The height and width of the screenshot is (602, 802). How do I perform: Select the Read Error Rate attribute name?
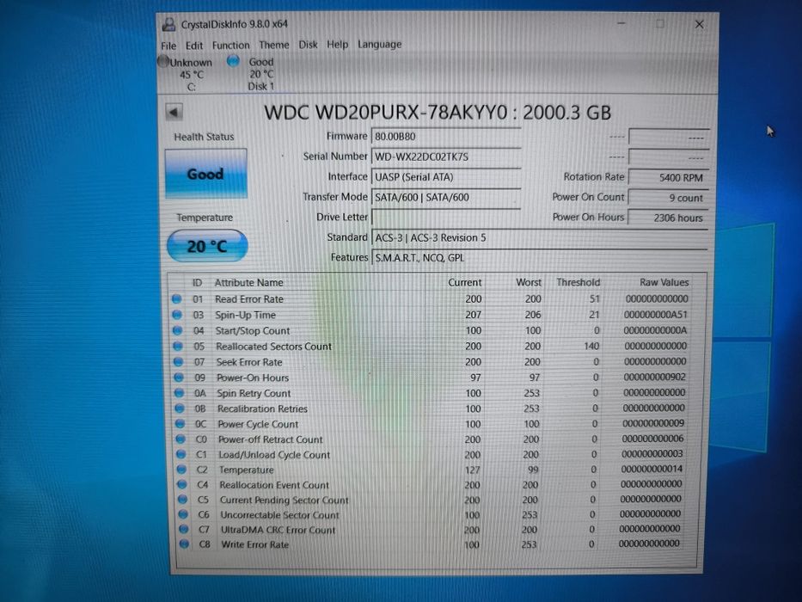(x=249, y=299)
